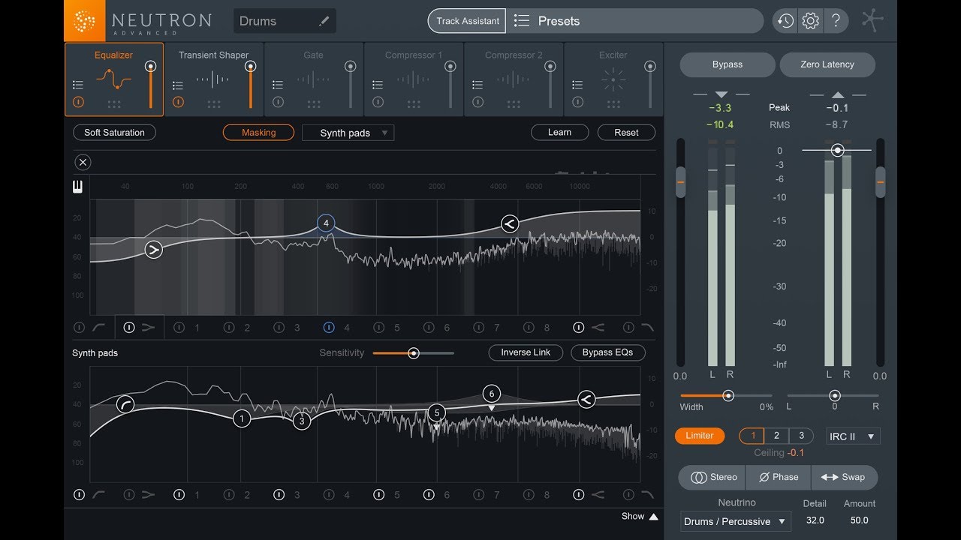Grab the Equalizer module drag handle dots

point(114,104)
